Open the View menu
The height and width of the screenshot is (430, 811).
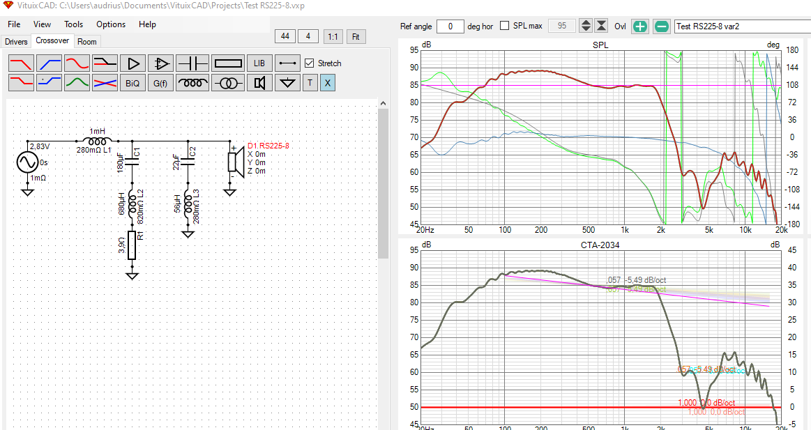42,24
